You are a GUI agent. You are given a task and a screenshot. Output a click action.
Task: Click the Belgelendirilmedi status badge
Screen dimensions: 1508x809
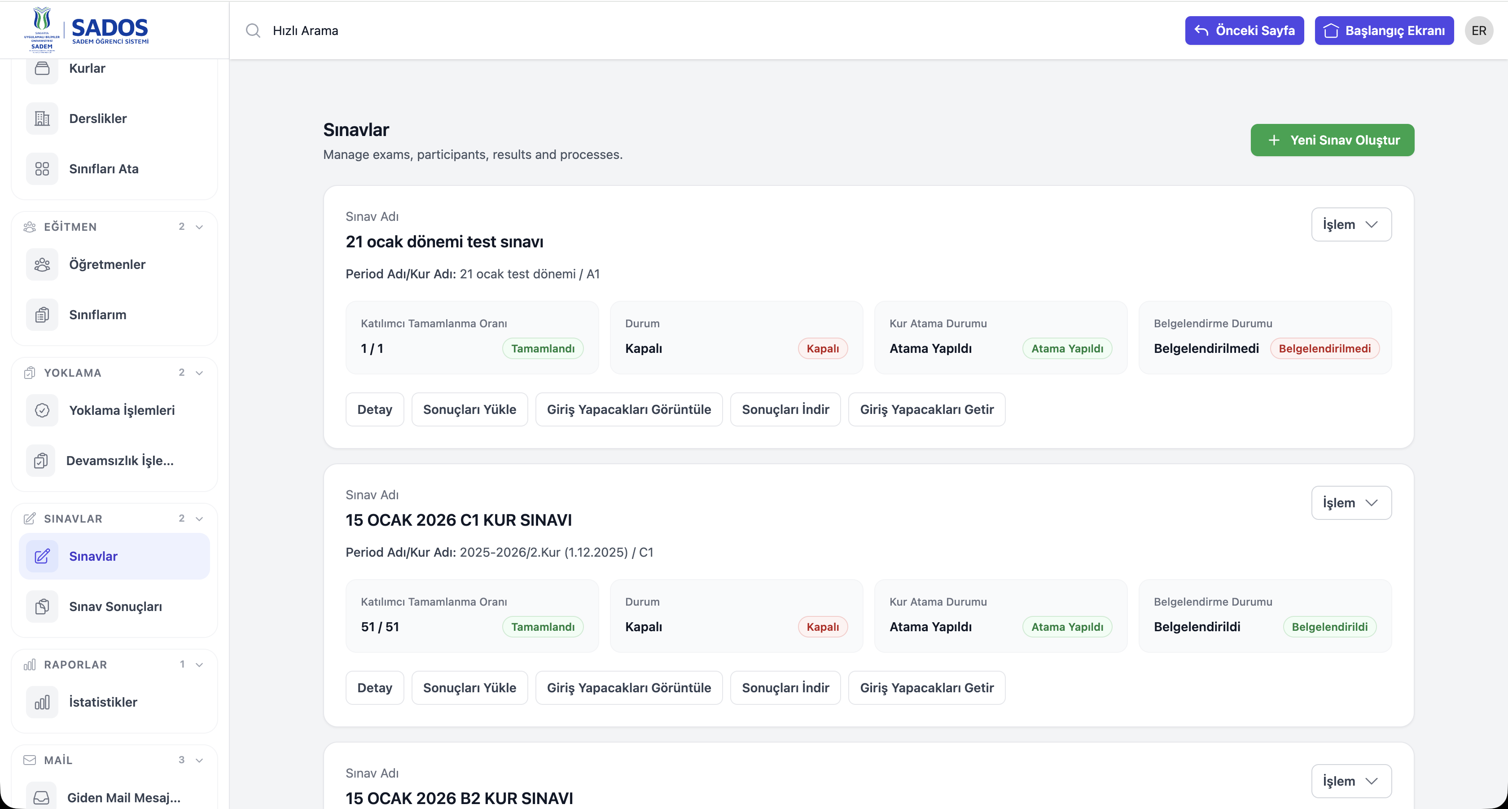pyautogui.click(x=1324, y=348)
